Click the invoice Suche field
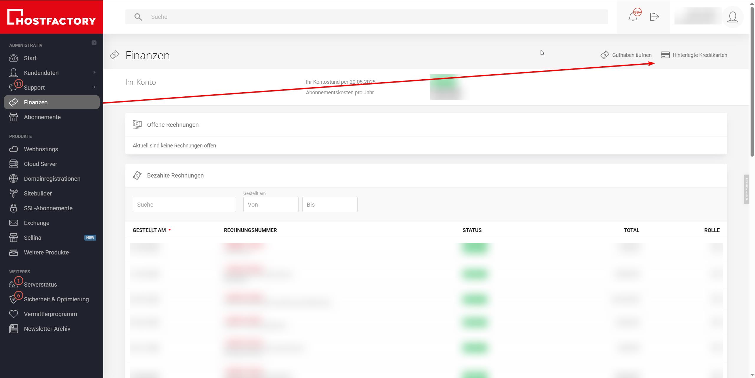The width and height of the screenshot is (755, 378). pos(184,204)
